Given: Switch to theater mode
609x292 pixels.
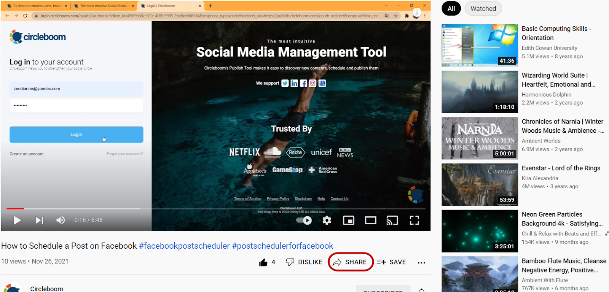Looking at the screenshot, I should tap(371, 220).
